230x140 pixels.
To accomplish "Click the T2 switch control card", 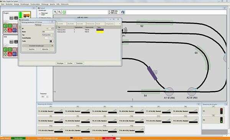I will (77, 111).
